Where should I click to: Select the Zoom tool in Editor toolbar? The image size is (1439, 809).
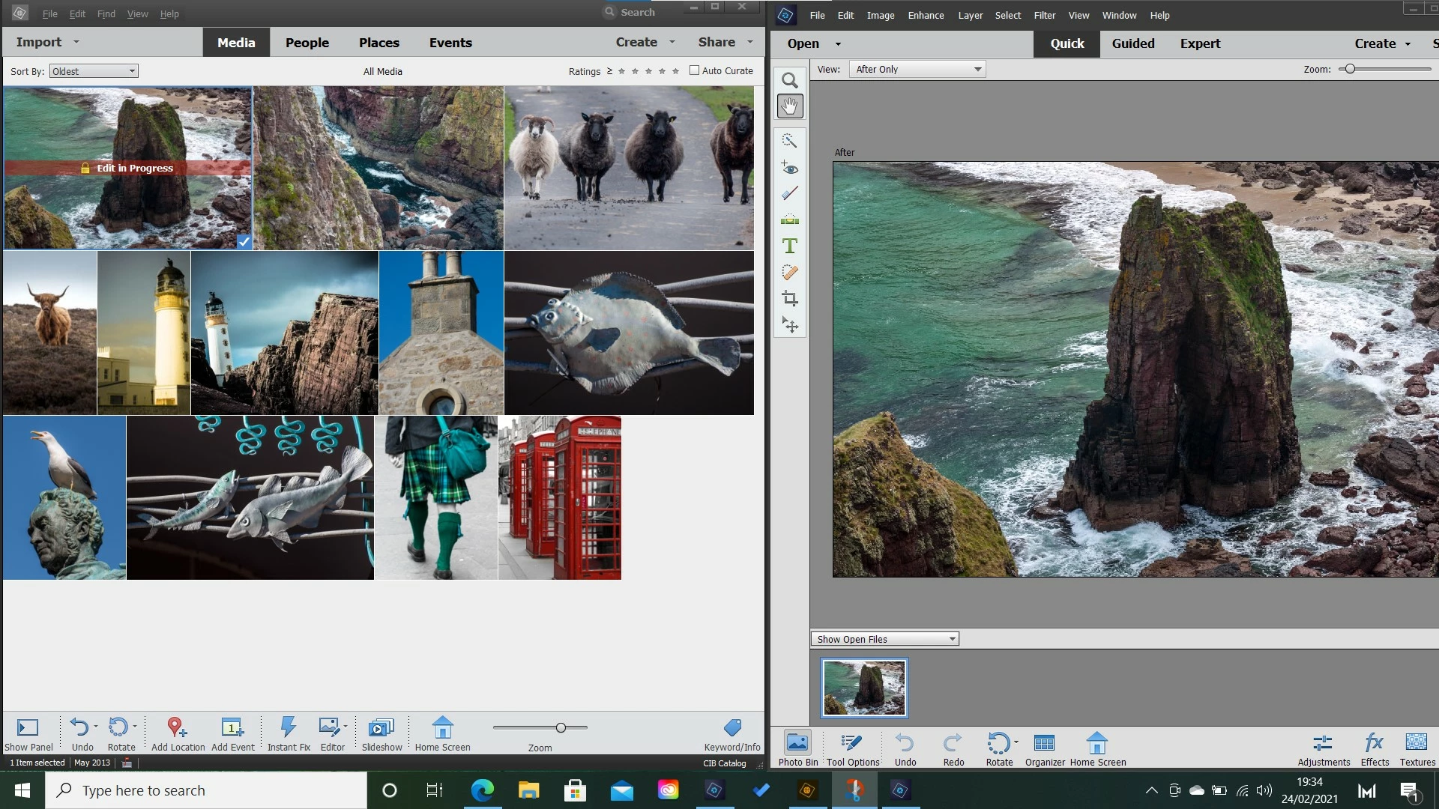(789, 80)
